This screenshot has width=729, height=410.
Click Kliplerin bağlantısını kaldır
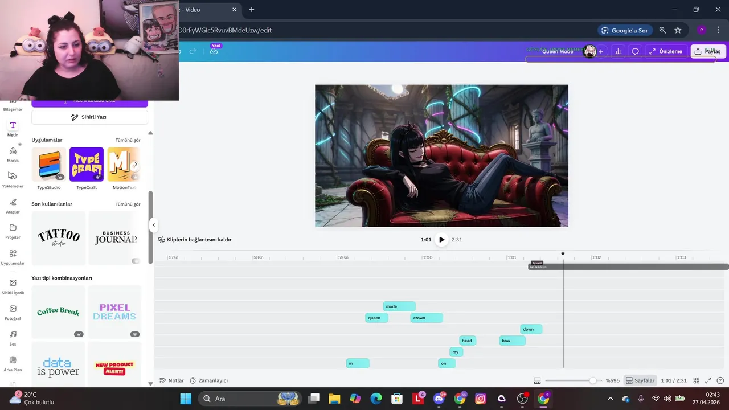195,240
